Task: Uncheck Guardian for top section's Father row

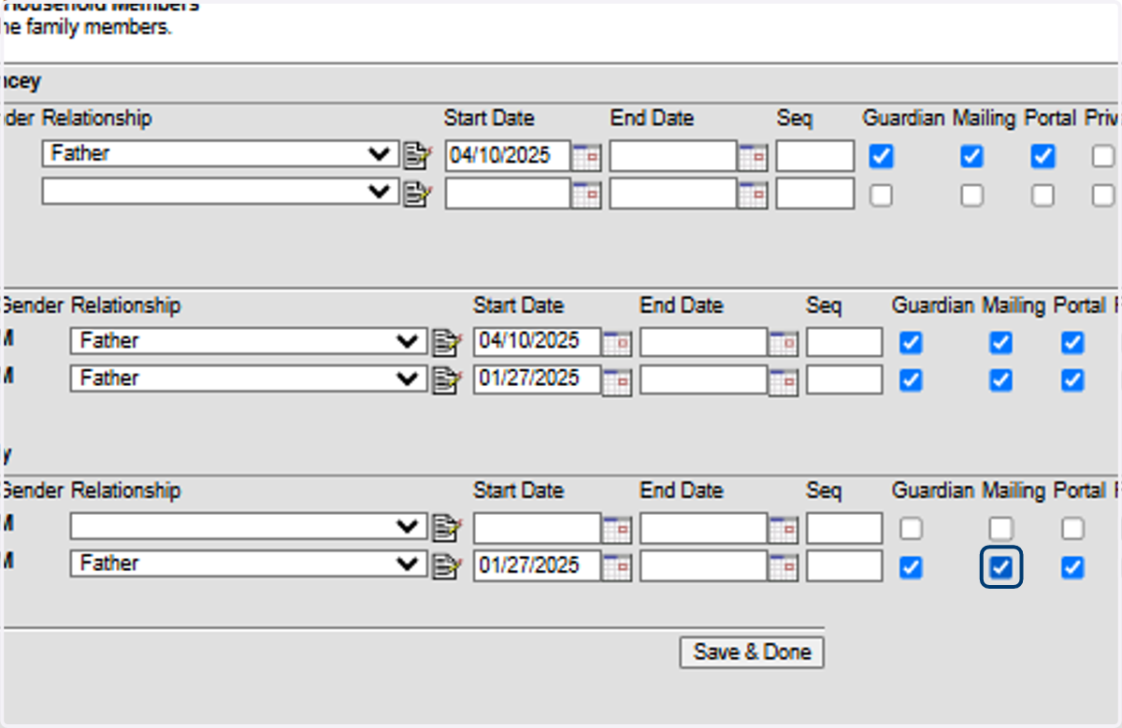Action: click(x=881, y=156)
